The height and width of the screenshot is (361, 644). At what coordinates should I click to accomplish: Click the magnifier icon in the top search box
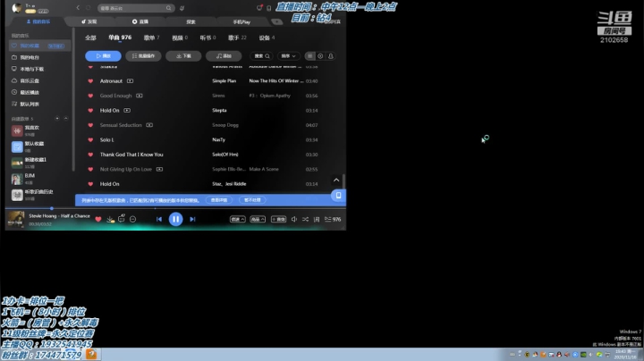click(169, 8)
